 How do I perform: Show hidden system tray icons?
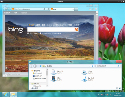(x=98, y=94)
